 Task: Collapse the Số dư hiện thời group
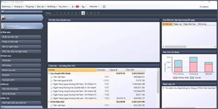tap(49, 102)
